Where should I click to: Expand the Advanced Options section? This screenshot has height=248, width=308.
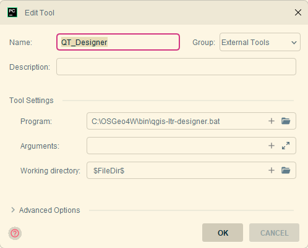click(x=13, y=210)
